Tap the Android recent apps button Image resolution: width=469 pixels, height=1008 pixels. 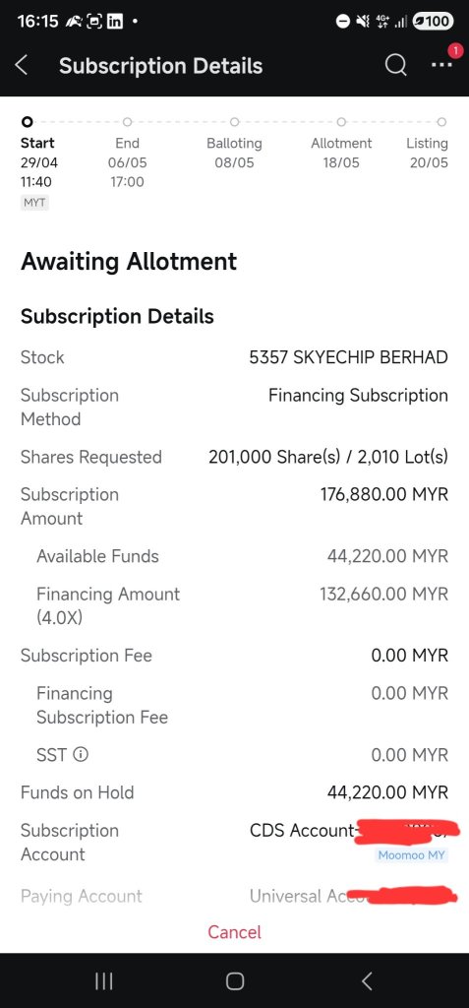click(x=103, y=981)
